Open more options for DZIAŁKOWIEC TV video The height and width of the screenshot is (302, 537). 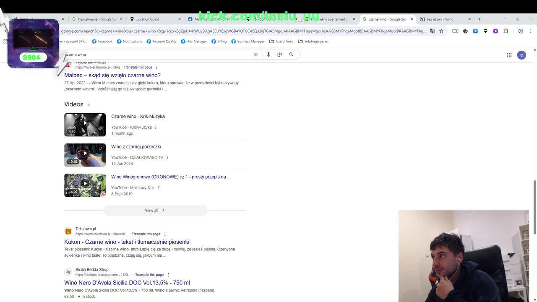click(167, 157)
